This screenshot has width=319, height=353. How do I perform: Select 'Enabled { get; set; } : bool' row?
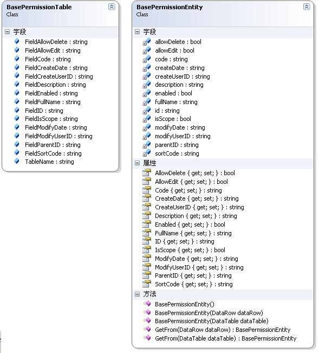(190, 224)
